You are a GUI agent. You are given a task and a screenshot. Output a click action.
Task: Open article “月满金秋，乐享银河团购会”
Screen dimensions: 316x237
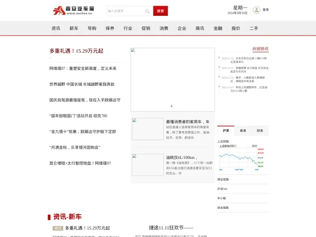point(75,147)
